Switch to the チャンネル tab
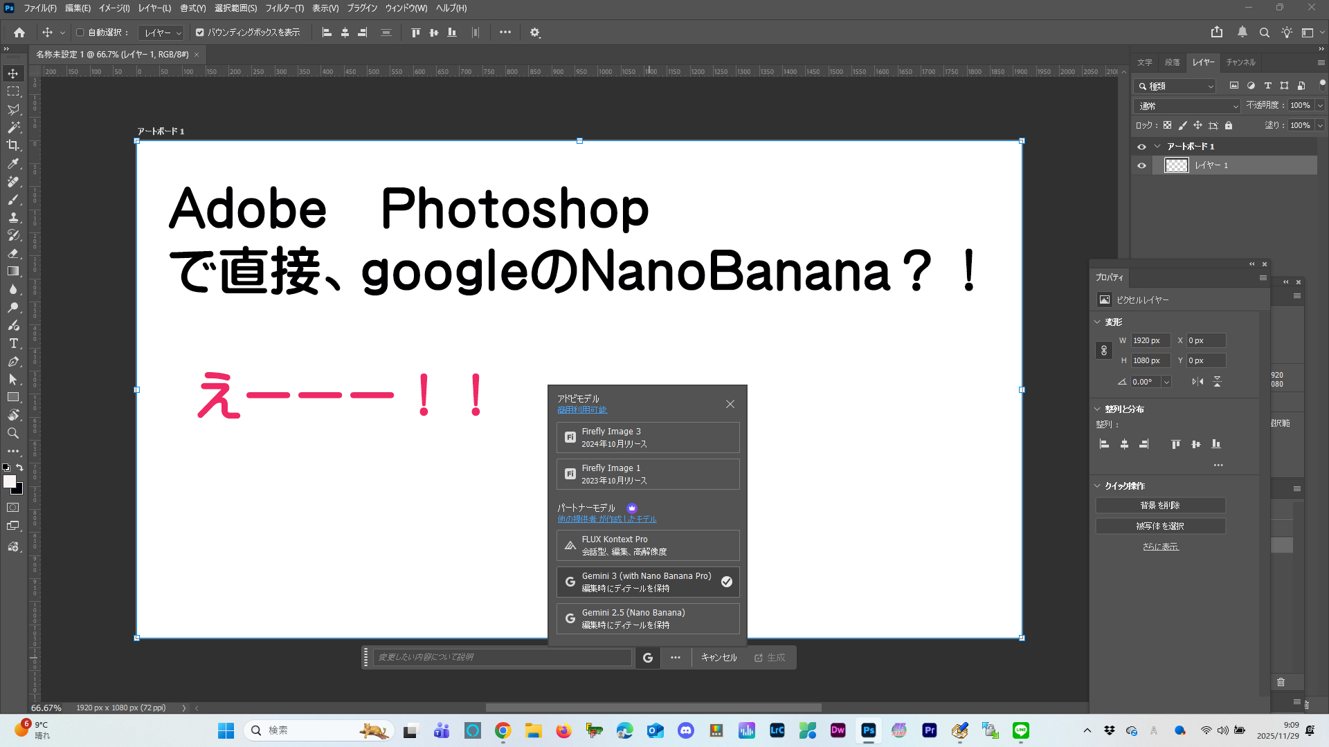1329x747 pixels. point(1240,62)
